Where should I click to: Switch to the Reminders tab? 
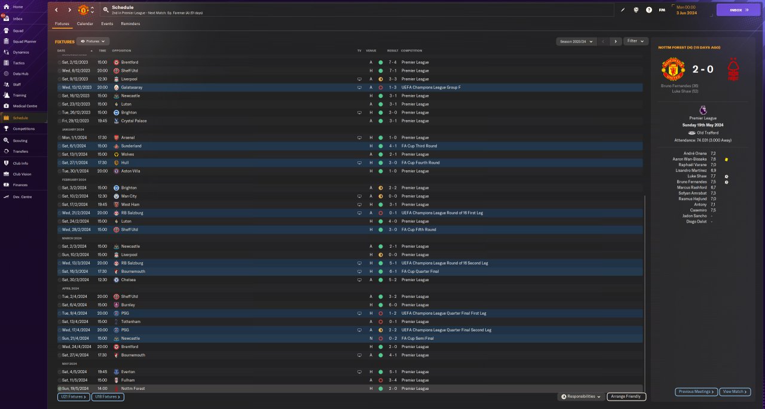coord(130,24)
